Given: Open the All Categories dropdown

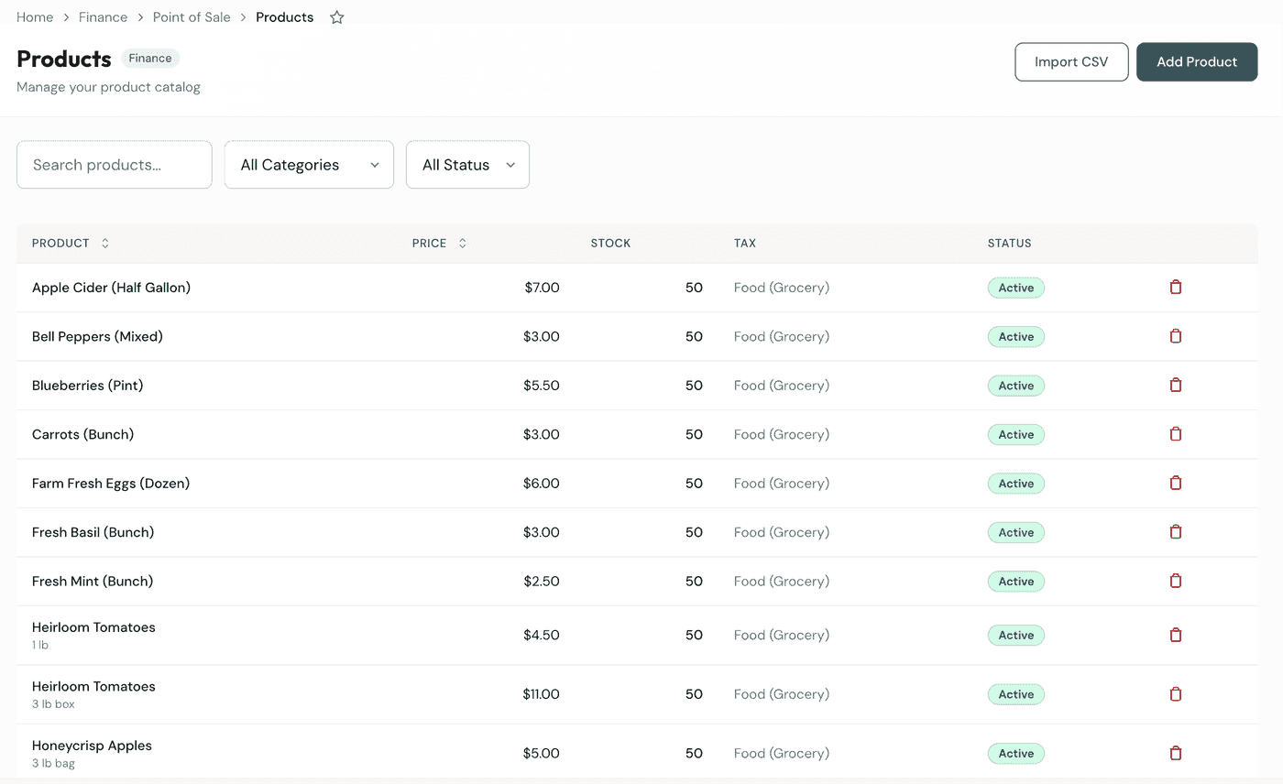Looking at the screenshot, I should click(x=309, y=165).
